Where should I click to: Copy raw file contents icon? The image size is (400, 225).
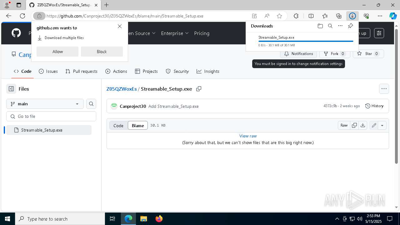(354, 125)
